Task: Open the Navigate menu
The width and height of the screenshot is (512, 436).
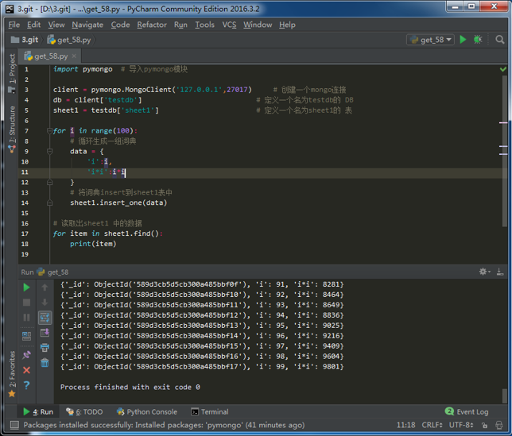Action: [x=87, y=25]
